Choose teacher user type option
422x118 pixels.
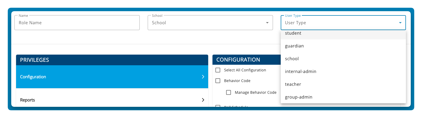point(343,84)
